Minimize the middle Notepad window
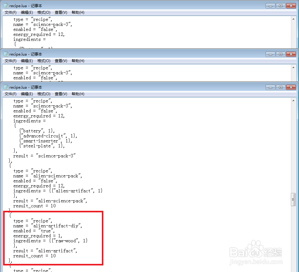 coord(270,54)
